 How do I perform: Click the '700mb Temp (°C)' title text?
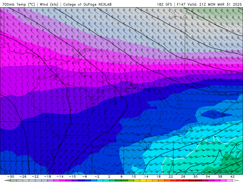click(x=19, y=4)
